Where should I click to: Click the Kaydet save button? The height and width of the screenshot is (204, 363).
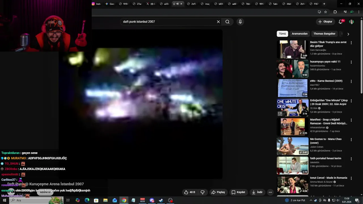(x=238, y=192)
